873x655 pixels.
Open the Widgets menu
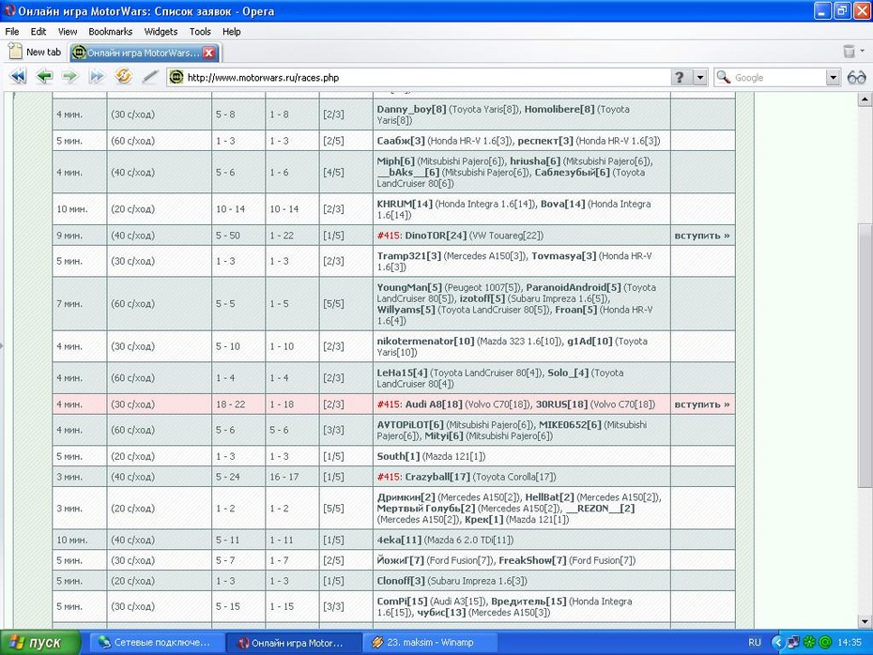click(x=161, y=32)
